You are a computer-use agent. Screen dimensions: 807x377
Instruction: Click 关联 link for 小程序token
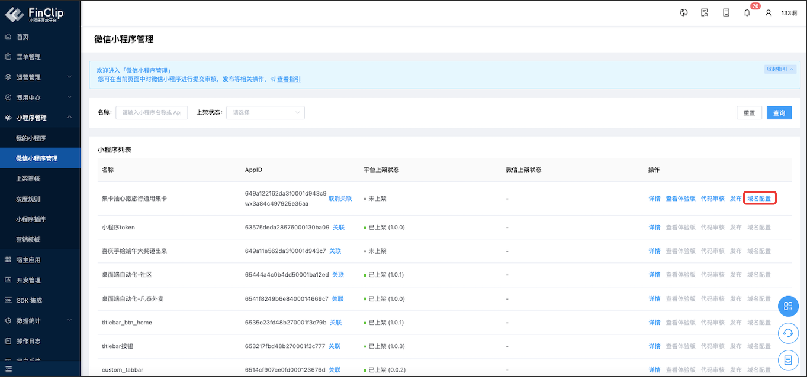[x=338, y=227]
